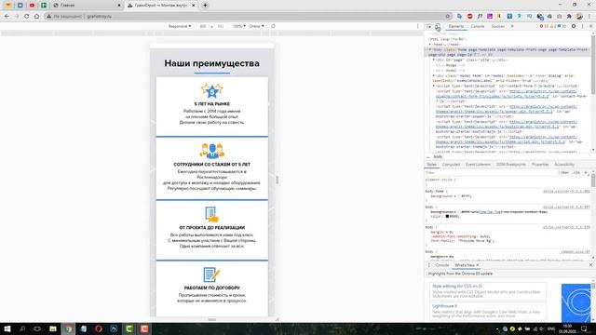
Task: Toggle the device toolbar icon in DevTools
Action: [438, 27]
